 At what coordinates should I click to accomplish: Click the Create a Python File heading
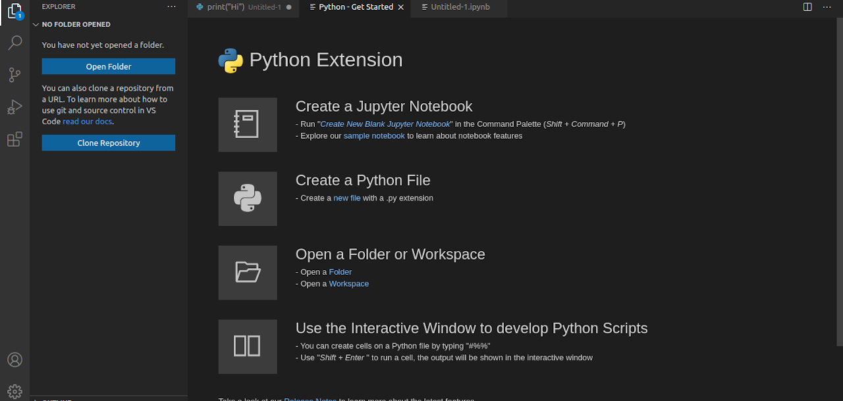click(x=363, y=180)
